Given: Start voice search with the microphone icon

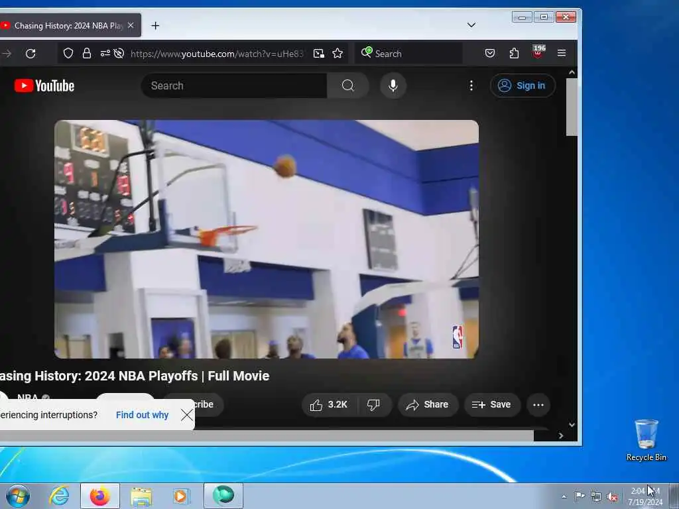Looking at the screenshot, I should pos(393,85).
